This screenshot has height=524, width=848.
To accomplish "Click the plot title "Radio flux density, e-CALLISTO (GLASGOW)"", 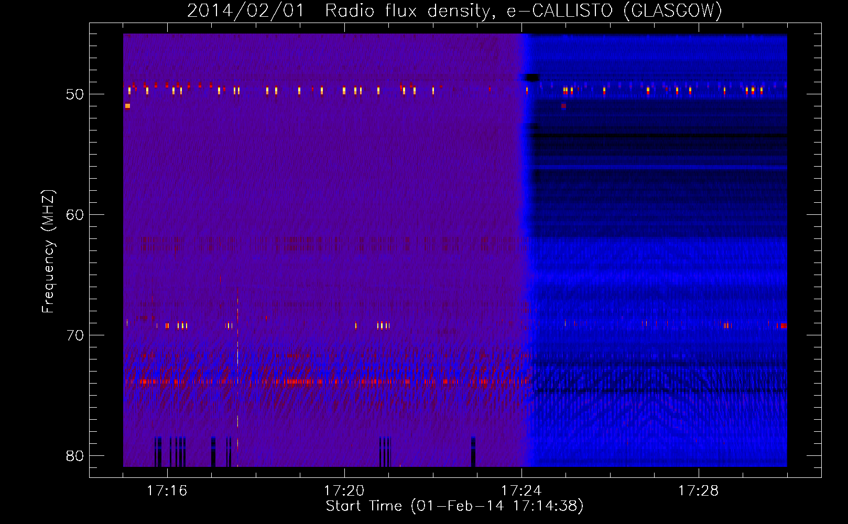I will (x=524, y=11).
